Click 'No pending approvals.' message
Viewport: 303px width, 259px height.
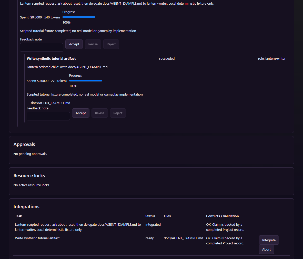30,154
